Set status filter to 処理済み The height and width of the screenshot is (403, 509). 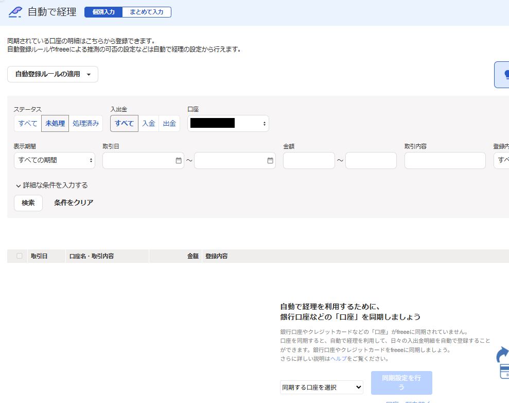coord(85,123)
